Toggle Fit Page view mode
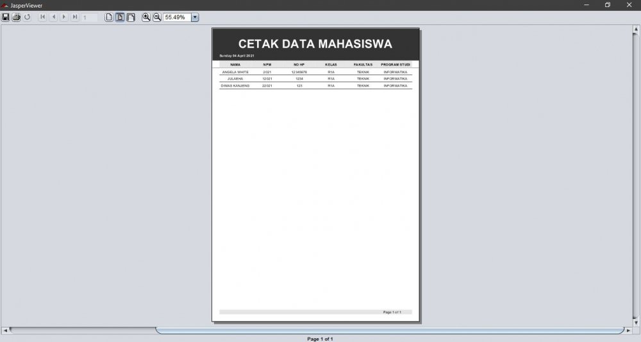This screenshot has width=641, height=342. [120, 17]
